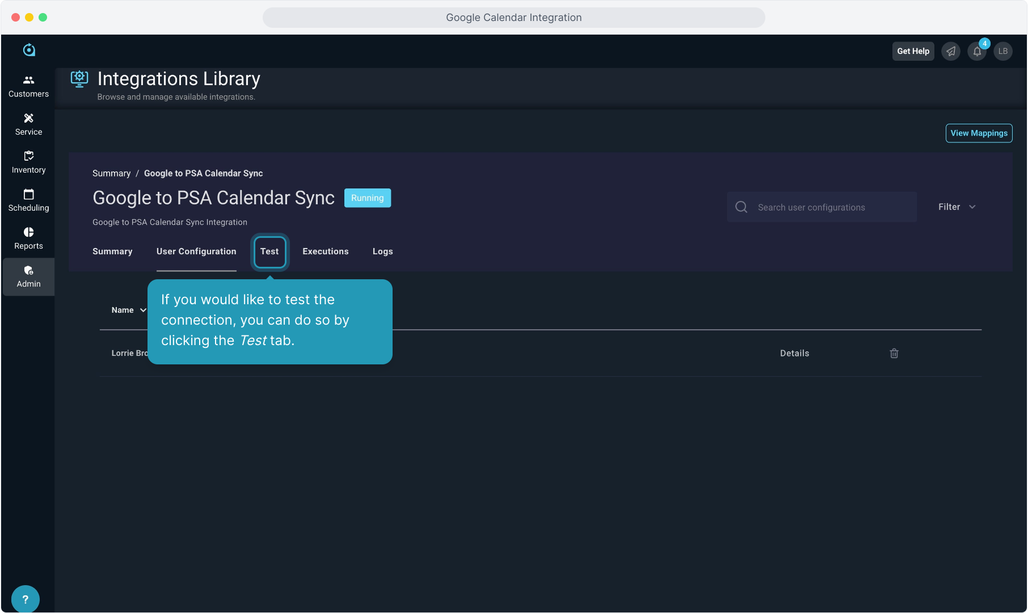This screenshot has width=1028, height=613.
Task: Open the Customers sidebar section
Action: (x=28, y=86)
